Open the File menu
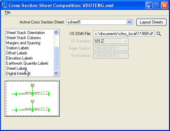170x131 pixels. (7, 12)
